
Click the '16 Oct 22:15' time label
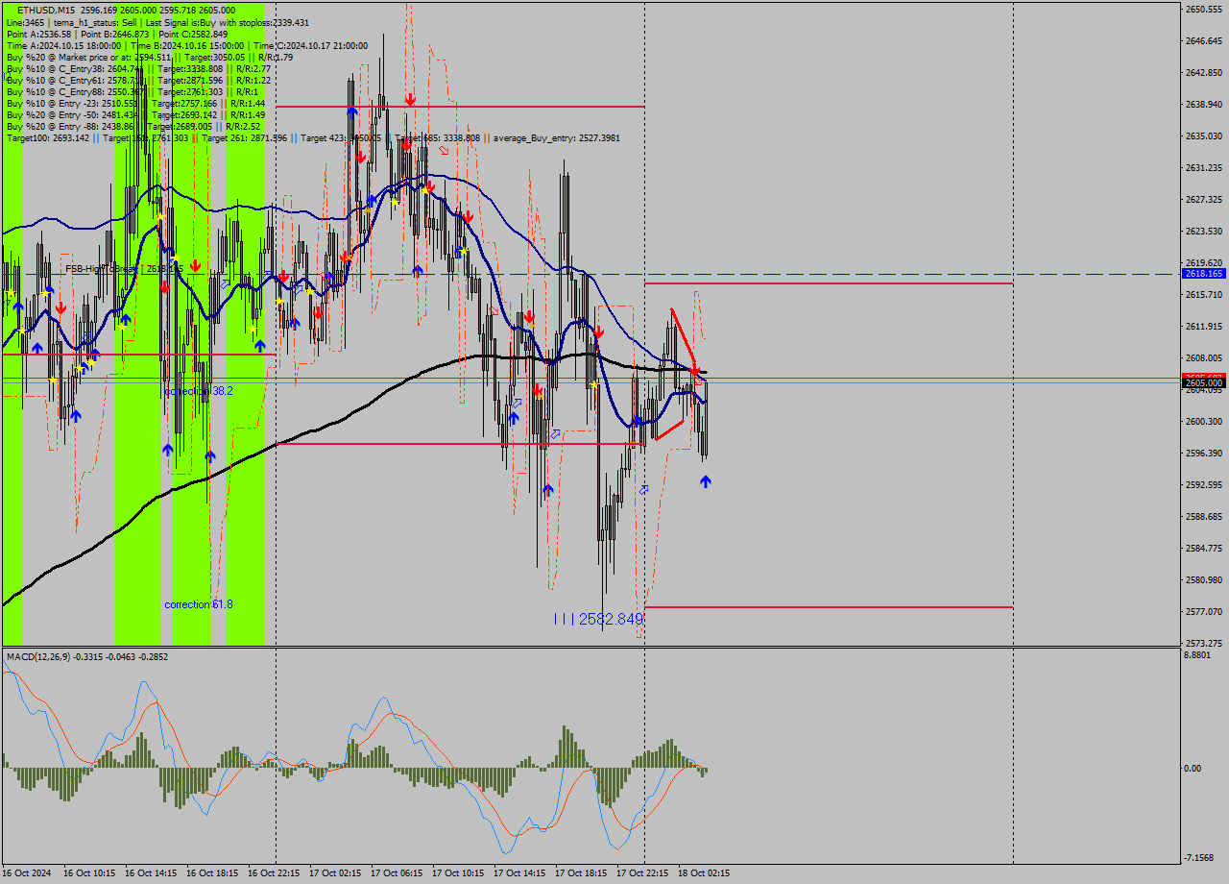[x=274, y=873]
